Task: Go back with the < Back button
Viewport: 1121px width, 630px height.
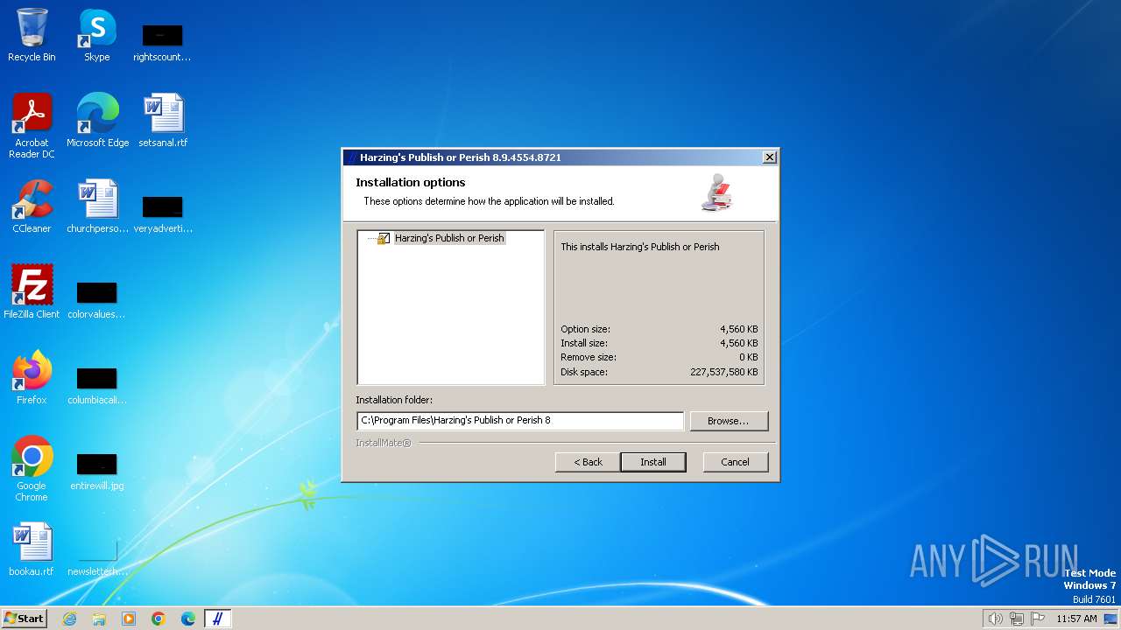Action: [588, 462]
